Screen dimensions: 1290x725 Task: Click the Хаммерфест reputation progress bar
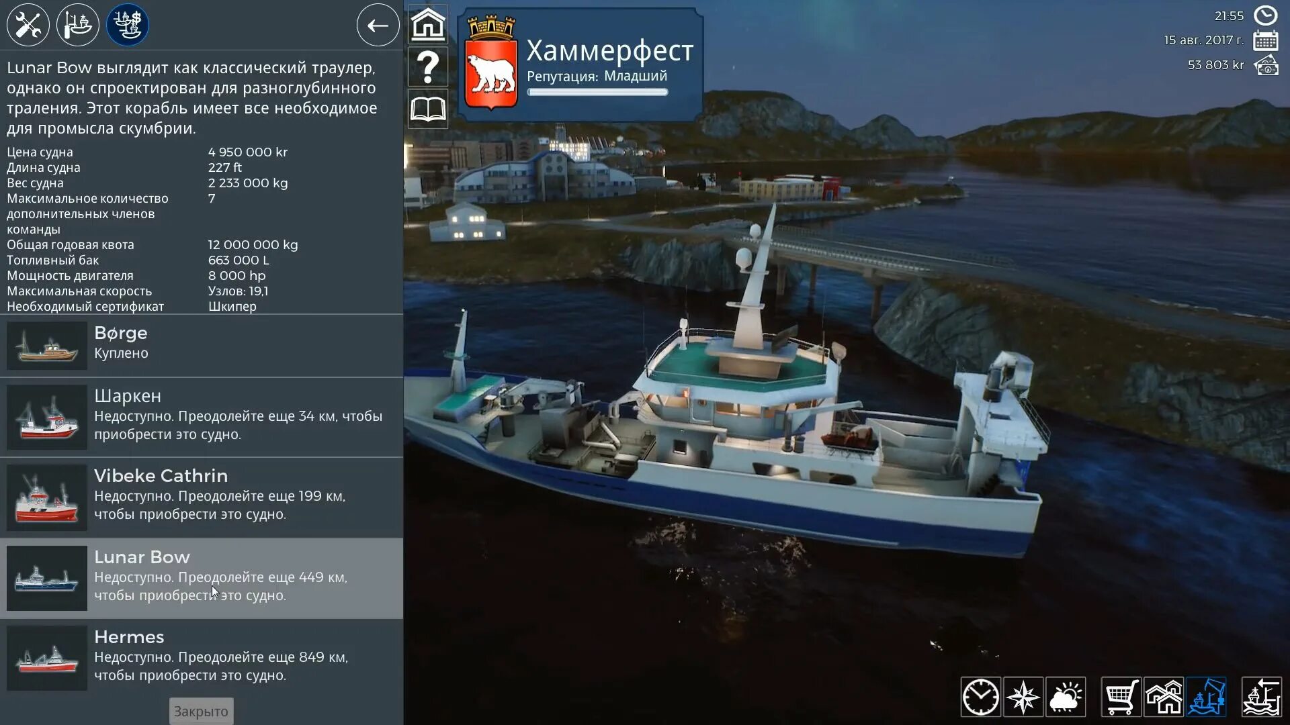pos(597,93)
